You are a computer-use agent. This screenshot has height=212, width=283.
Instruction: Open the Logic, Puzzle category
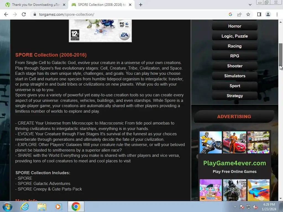click(235, 36)
